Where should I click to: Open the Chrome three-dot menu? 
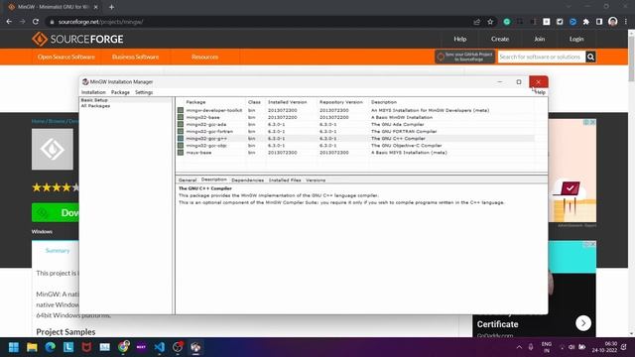(626, 22)
